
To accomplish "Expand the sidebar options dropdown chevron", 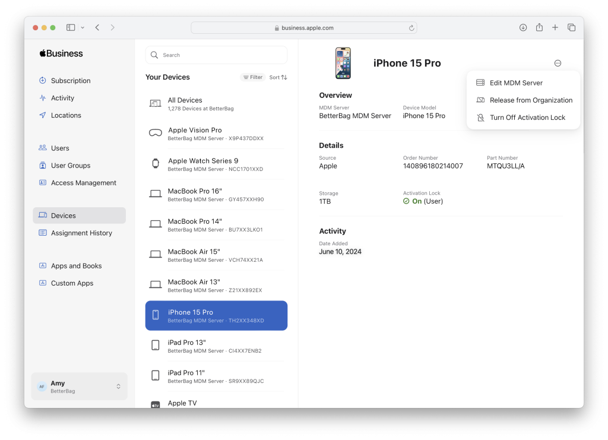I will (x=83, y=27).
